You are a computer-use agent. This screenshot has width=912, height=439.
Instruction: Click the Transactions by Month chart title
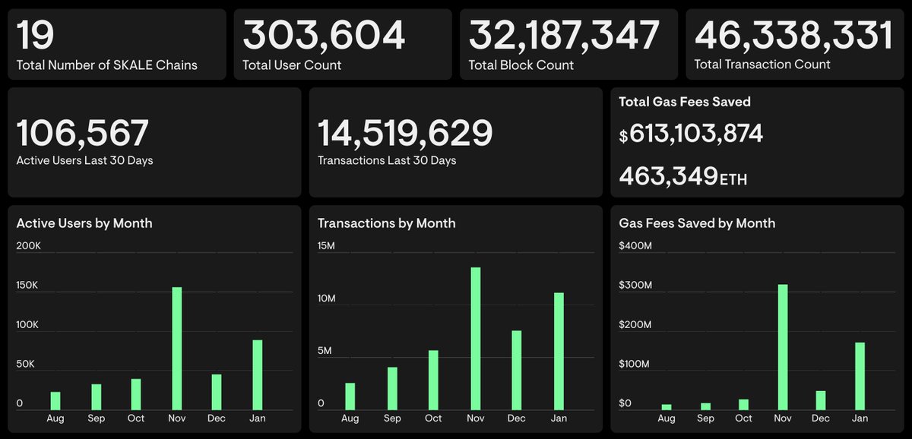pos(386,223)
